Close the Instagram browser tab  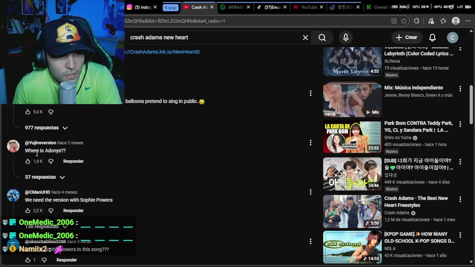(155, 7)
